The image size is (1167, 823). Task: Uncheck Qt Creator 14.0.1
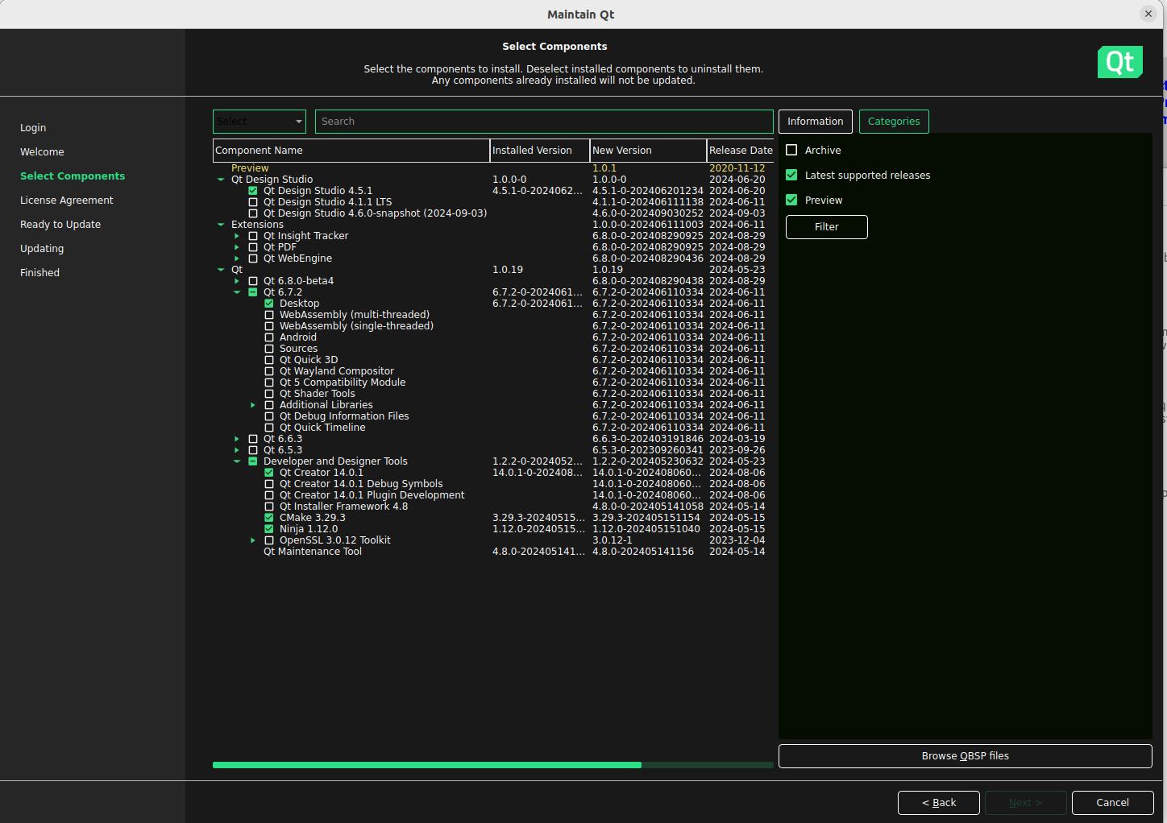269,473
